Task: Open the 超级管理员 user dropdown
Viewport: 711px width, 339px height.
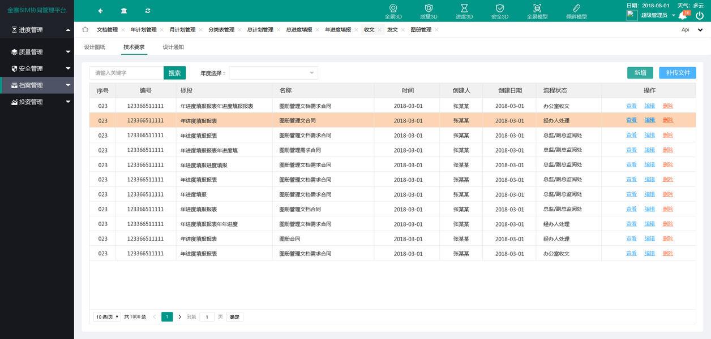Action: click(658, 15)
